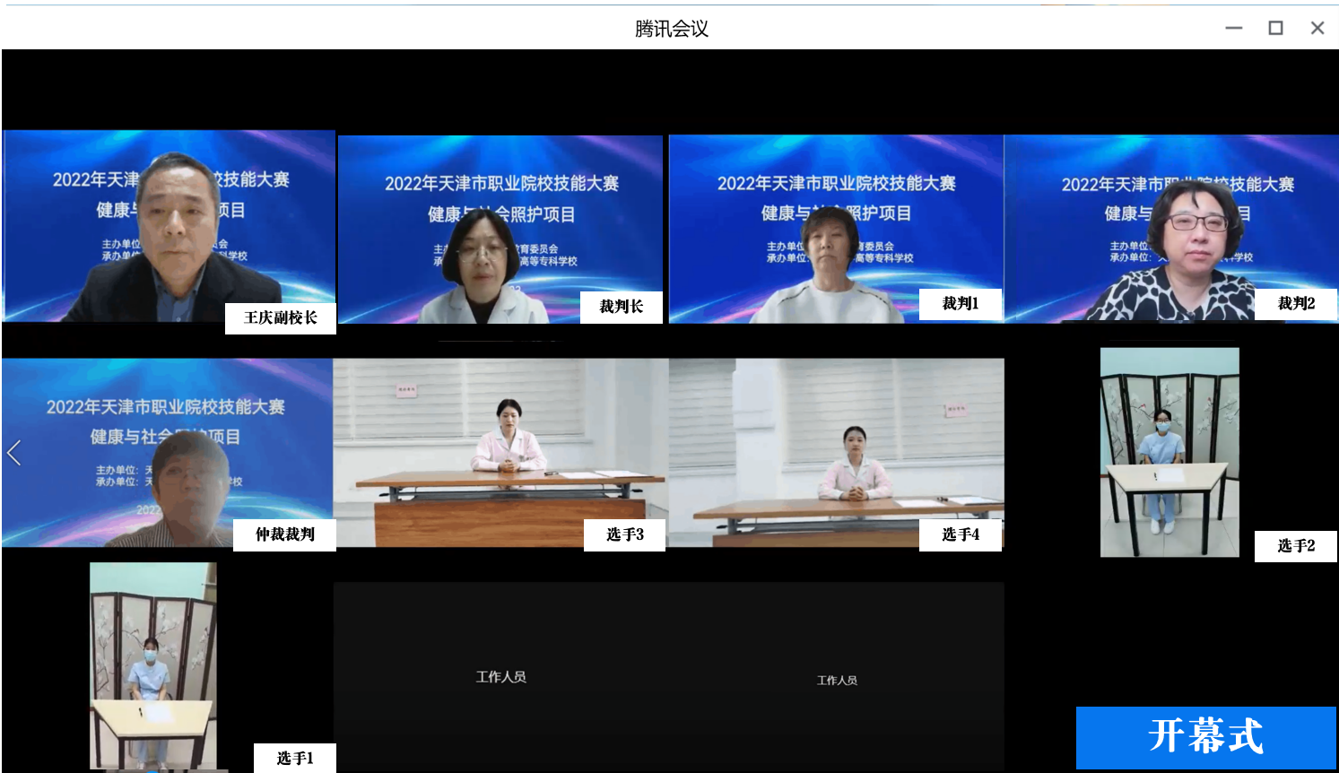
Task: Click the 裁判长 name label
Action: (x=621, y=307)
